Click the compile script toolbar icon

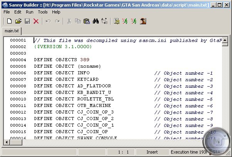117,21
